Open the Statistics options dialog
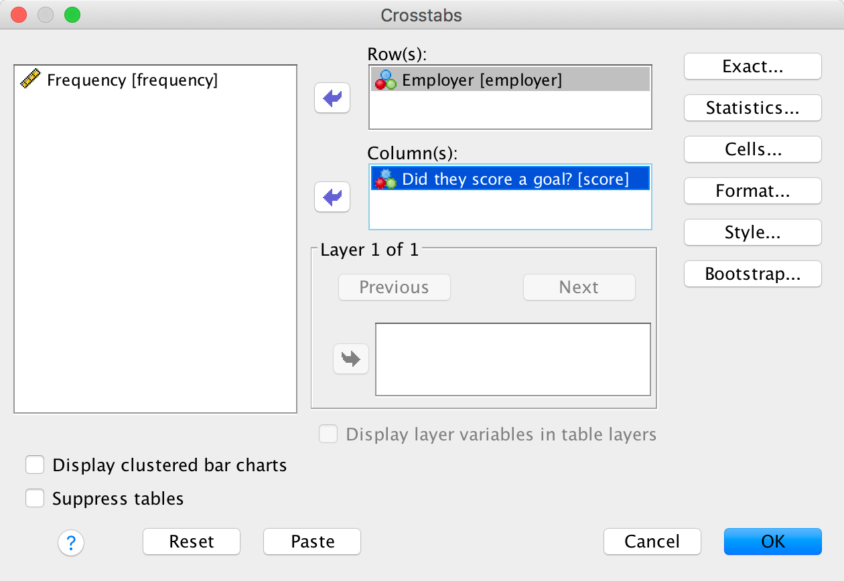The image size is (844, 581). pos(752,108)
